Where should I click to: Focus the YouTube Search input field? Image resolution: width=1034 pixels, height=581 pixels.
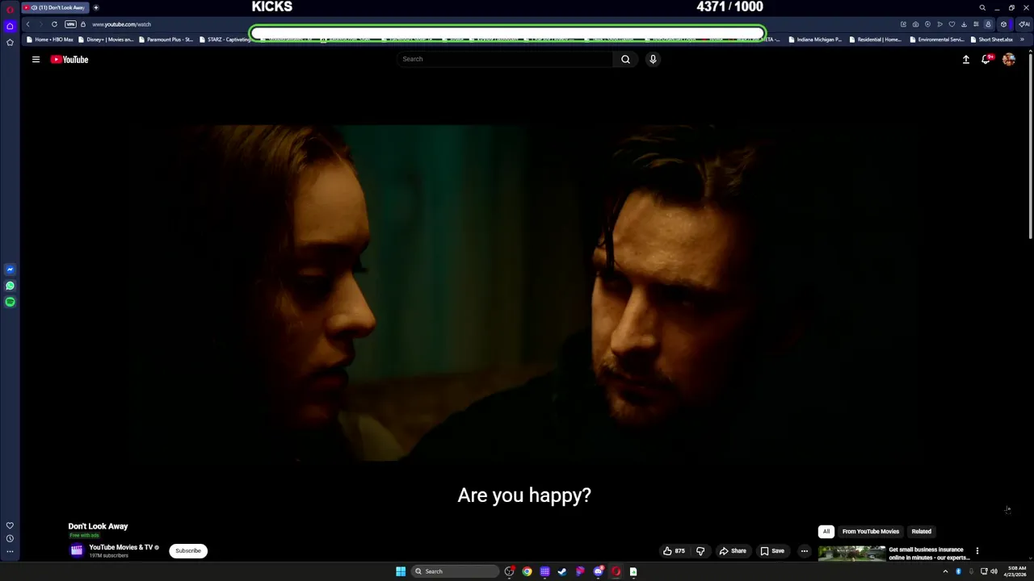(x=505, y=59)
